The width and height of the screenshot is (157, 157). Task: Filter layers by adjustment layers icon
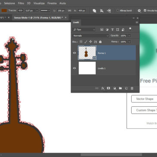pyautogui.click(x=107, y=30)
